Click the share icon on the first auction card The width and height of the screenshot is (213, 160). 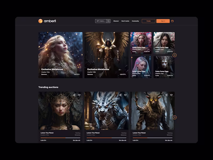click(x=74, y=95)
